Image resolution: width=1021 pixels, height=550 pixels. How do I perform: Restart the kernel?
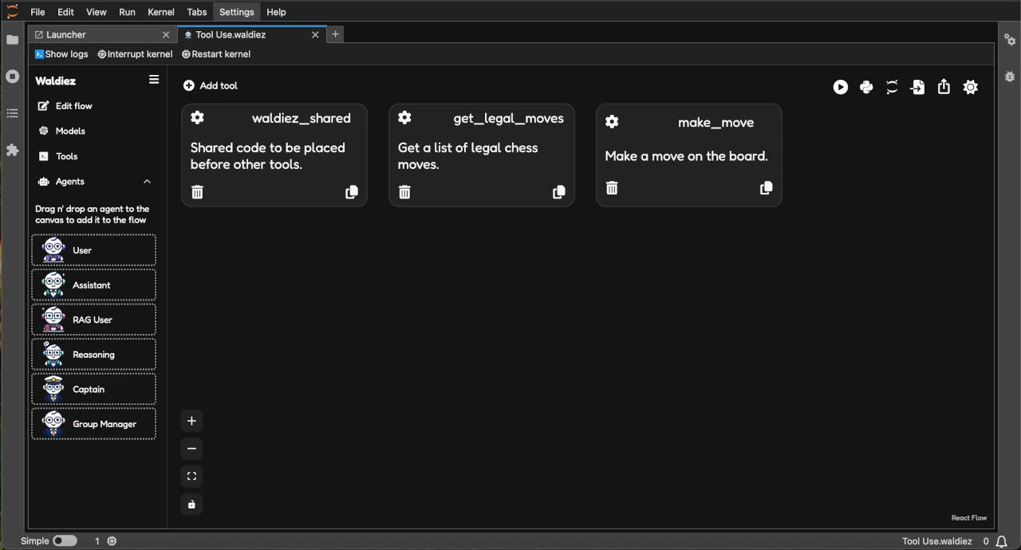[215, 54]
